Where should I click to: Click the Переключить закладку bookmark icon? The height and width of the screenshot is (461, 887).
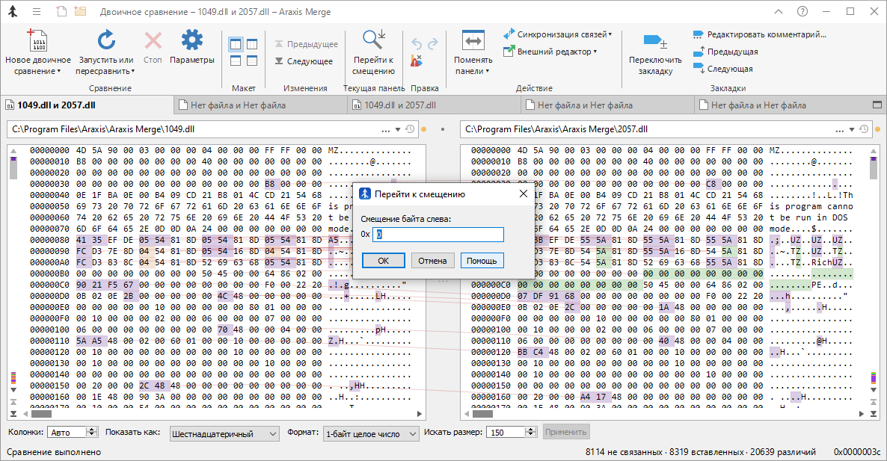pyautogui.click(x=655, y=41)
